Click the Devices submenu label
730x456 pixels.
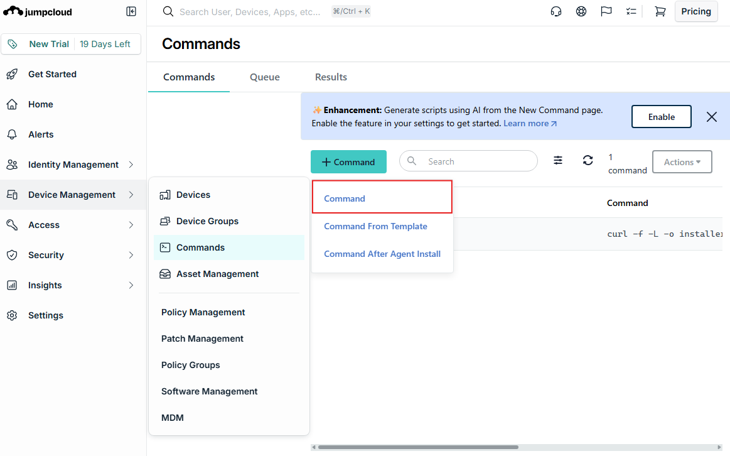[x=193, y=195]
